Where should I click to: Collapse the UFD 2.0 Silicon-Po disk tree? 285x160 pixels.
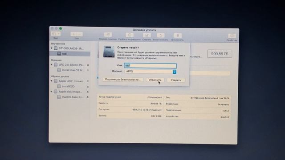click(x=52, y=64)
